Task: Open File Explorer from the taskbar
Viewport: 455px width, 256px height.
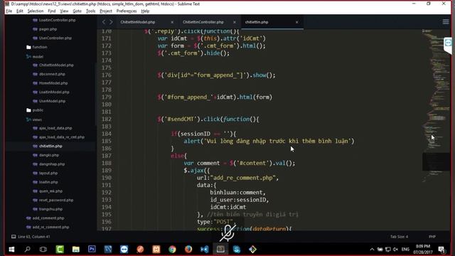Action: [x=76, y=250]
